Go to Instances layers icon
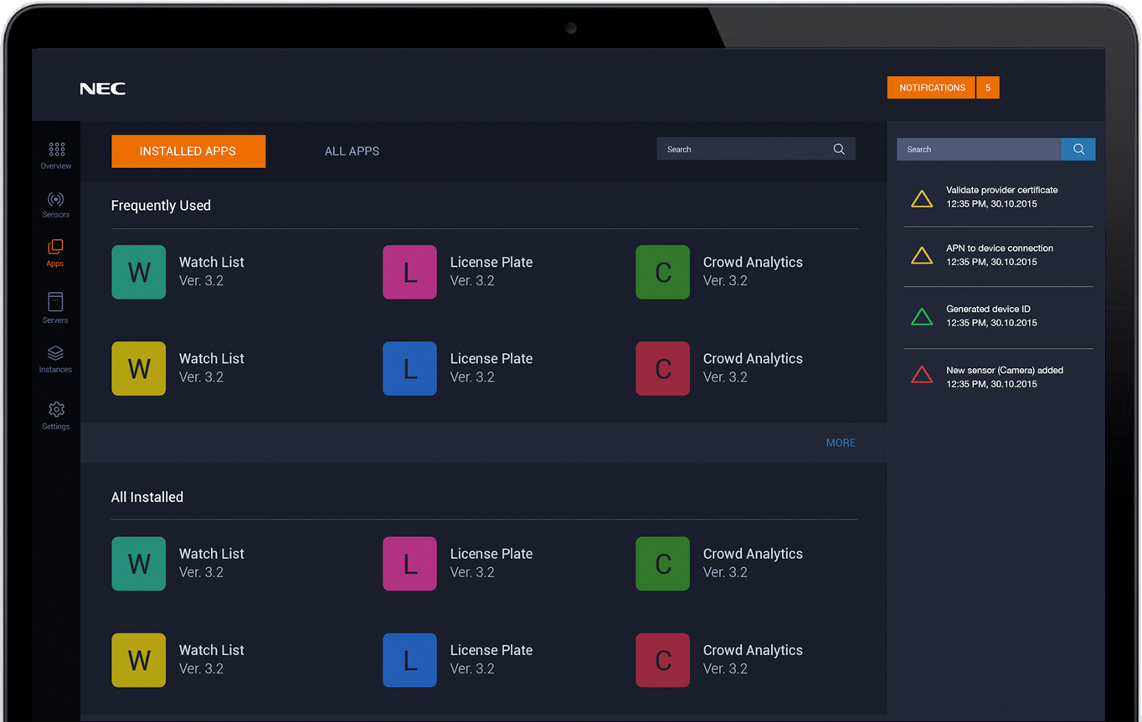The width and height of the screenshot is (1142, 722). tap(55, 353)
